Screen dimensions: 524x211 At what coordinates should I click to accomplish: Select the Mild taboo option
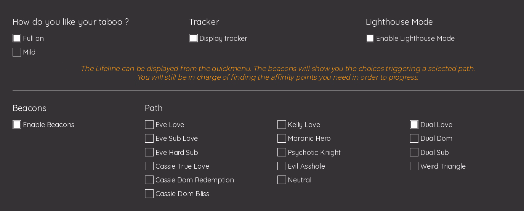coord(17,52)
